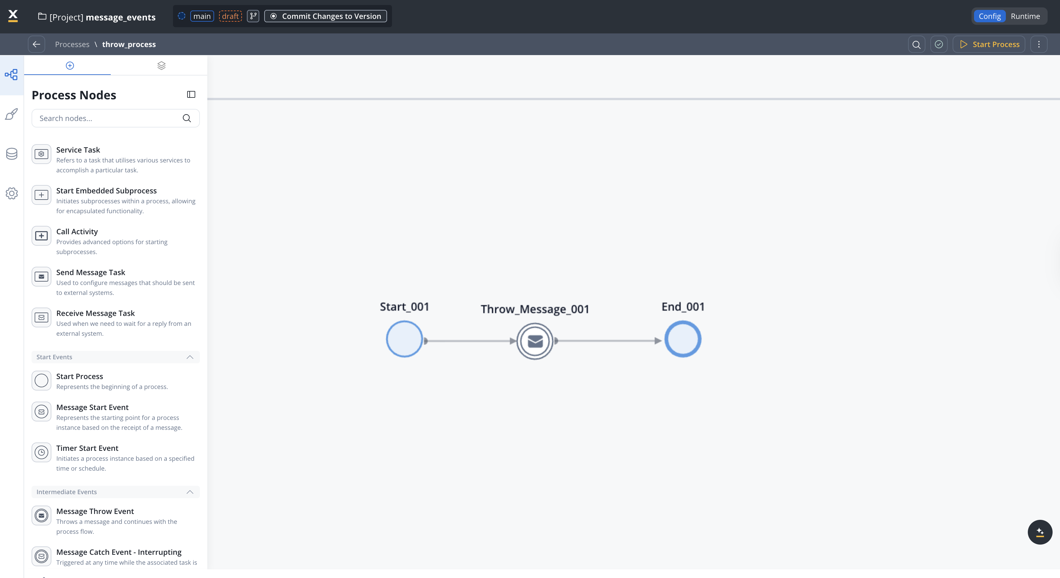This screenshot has width=1060, height=578.
Task: Click the back arrow button in the breadcrumb
Action: tap(36, 45)
